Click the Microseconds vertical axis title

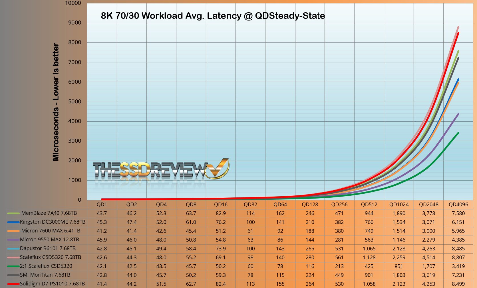[56, 102]
